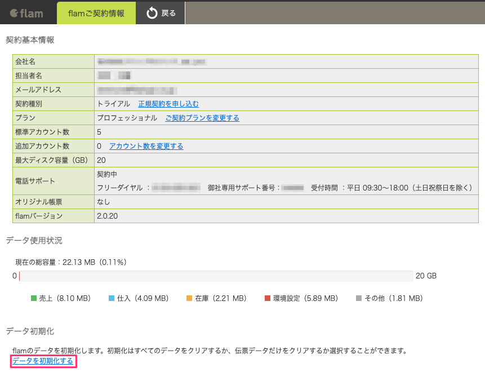This screenshot has height=372, width=485.
Task: Click the flam logo in header
Action: (x=26, y=14)
